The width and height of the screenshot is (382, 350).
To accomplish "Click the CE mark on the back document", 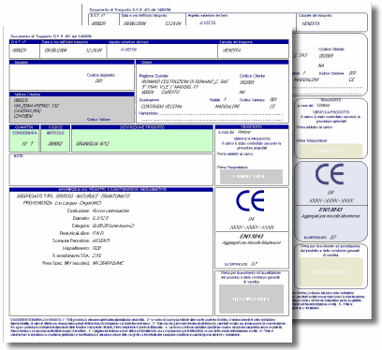I will click(x=330, y=174).
